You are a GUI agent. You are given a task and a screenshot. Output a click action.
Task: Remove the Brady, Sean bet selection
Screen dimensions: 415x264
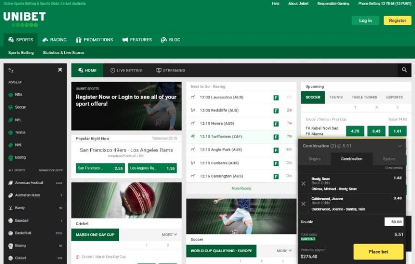(x=303, y=183)
